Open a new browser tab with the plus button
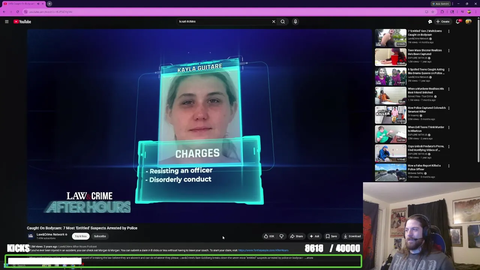Viewport: 480px width, 270px height. click(49, 4)
